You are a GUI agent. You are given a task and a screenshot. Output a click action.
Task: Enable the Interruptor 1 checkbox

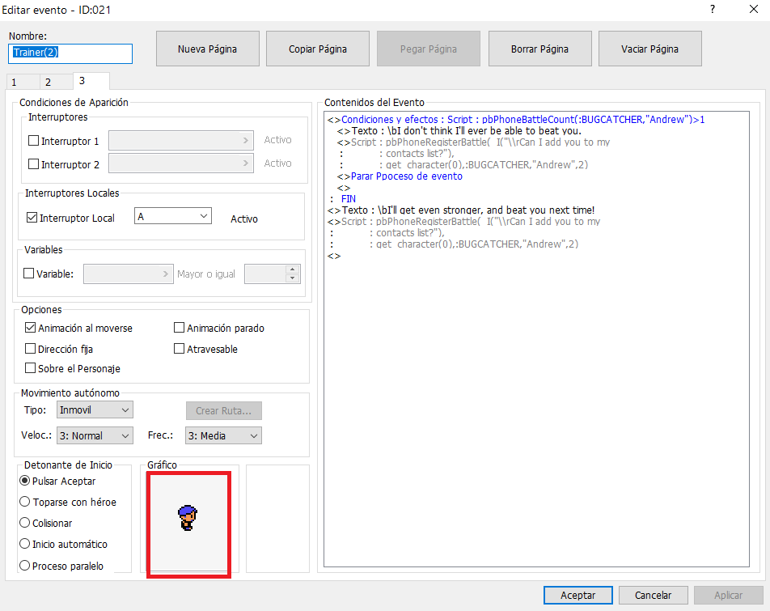pos(33,141)
